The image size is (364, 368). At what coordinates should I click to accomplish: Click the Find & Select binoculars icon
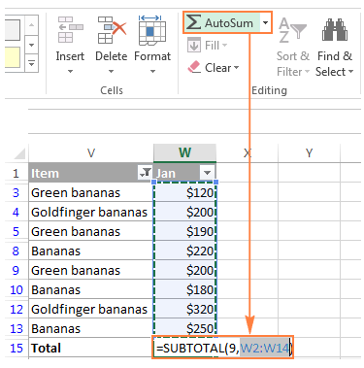335,30
